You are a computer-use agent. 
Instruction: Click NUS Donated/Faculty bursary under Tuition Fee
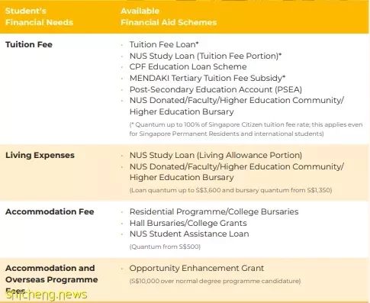point(236,106)
